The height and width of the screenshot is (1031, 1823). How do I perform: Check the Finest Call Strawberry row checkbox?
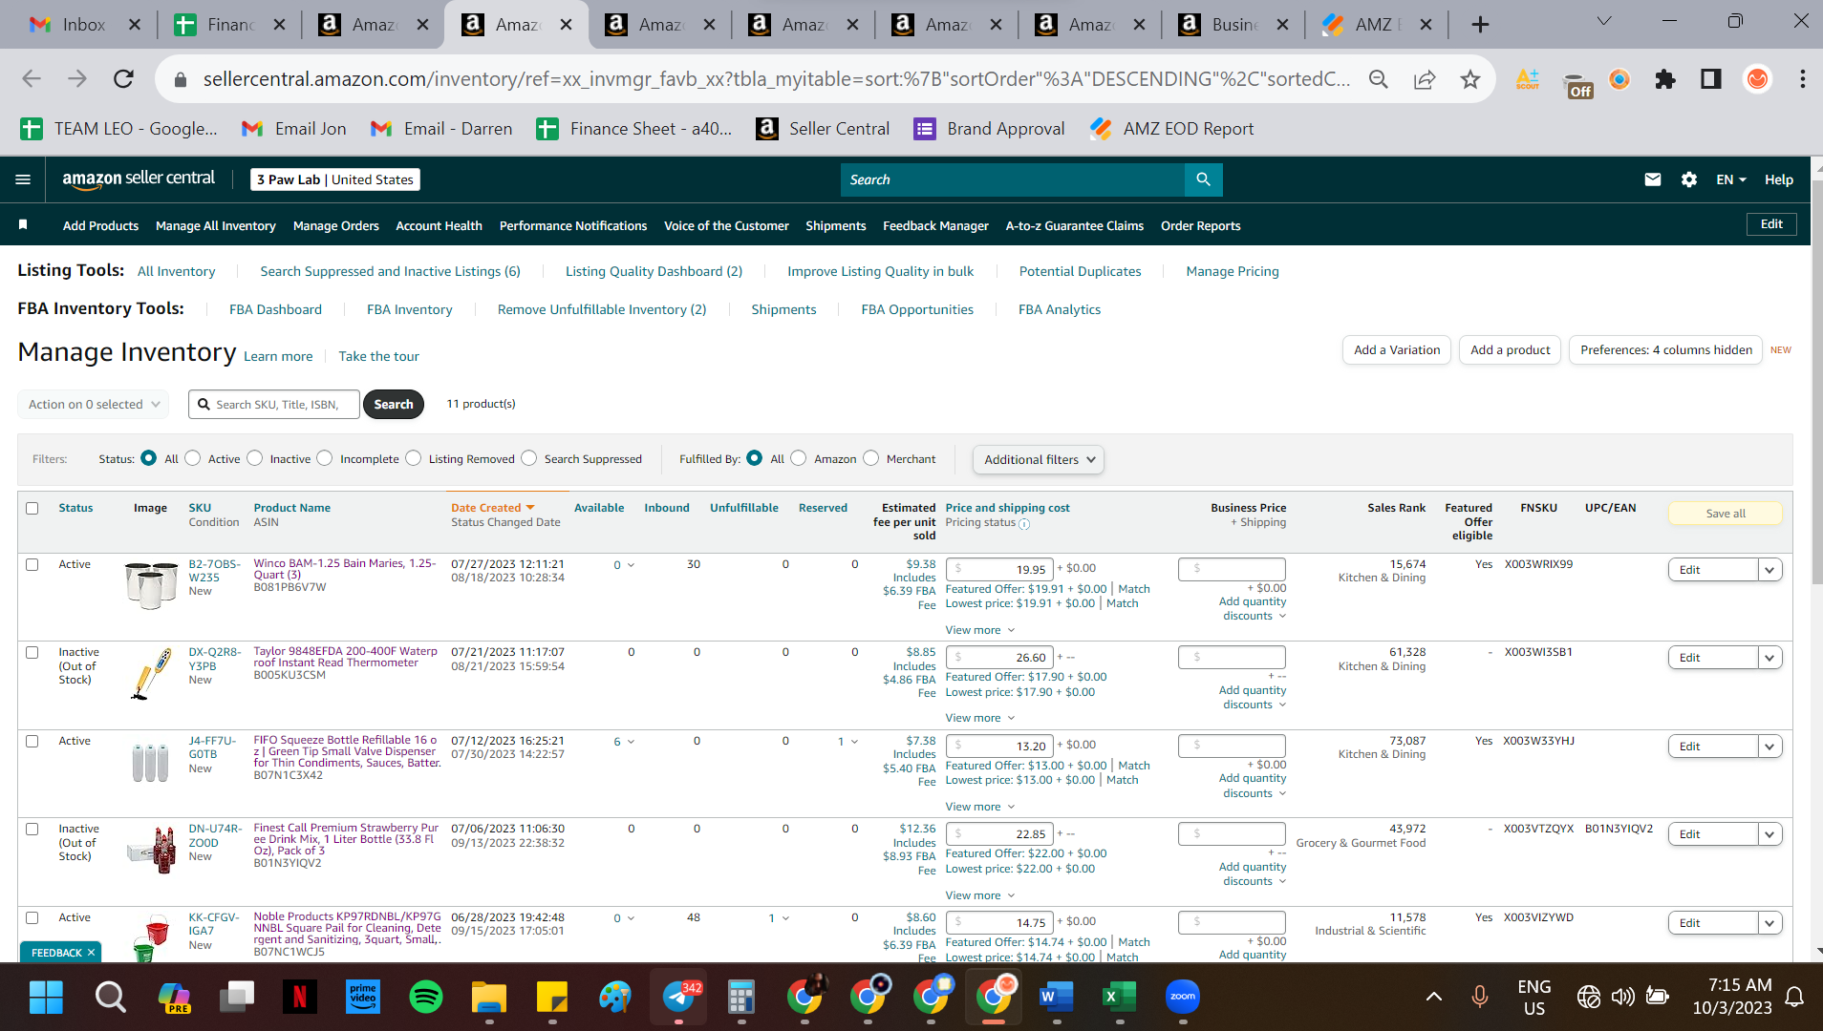pyautogui.click(x=32, y=829)
